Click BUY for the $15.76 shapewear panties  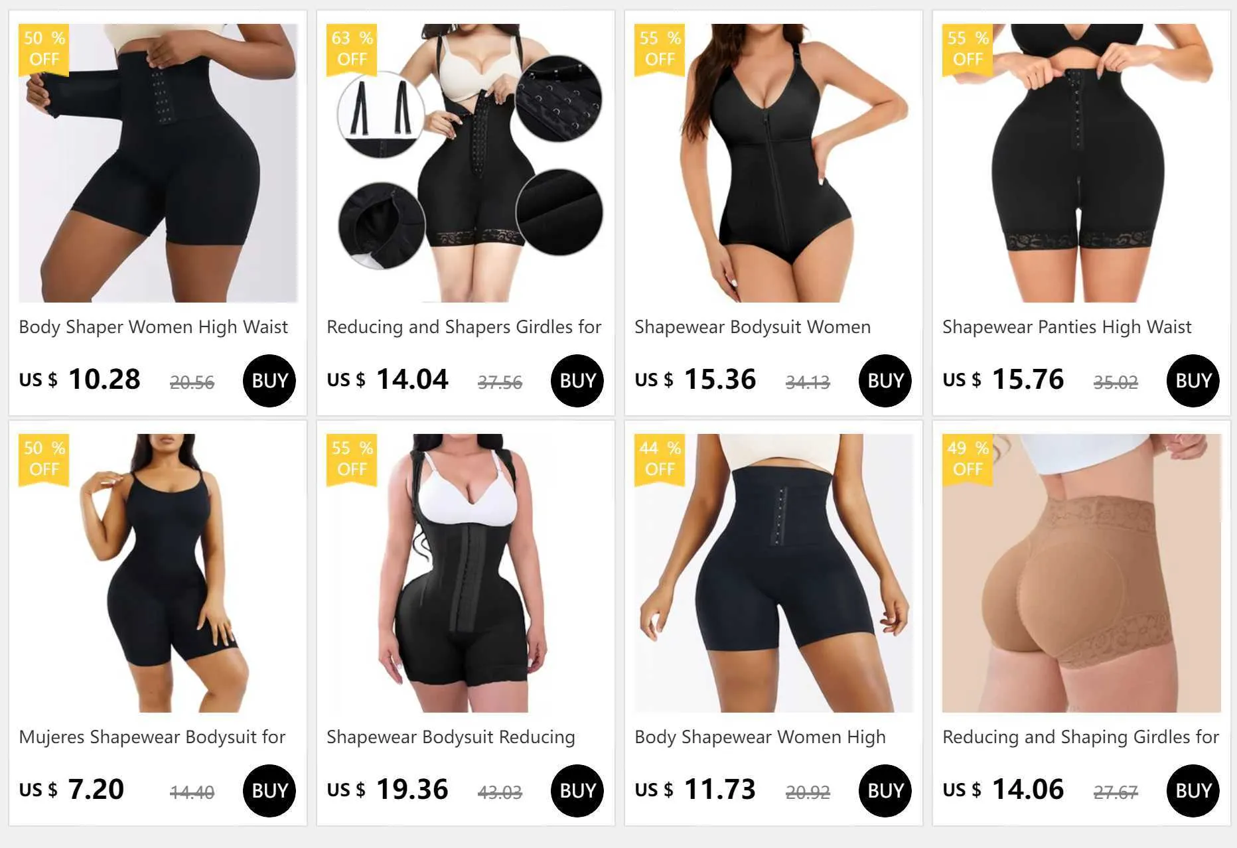click(x=1193, y=381)
